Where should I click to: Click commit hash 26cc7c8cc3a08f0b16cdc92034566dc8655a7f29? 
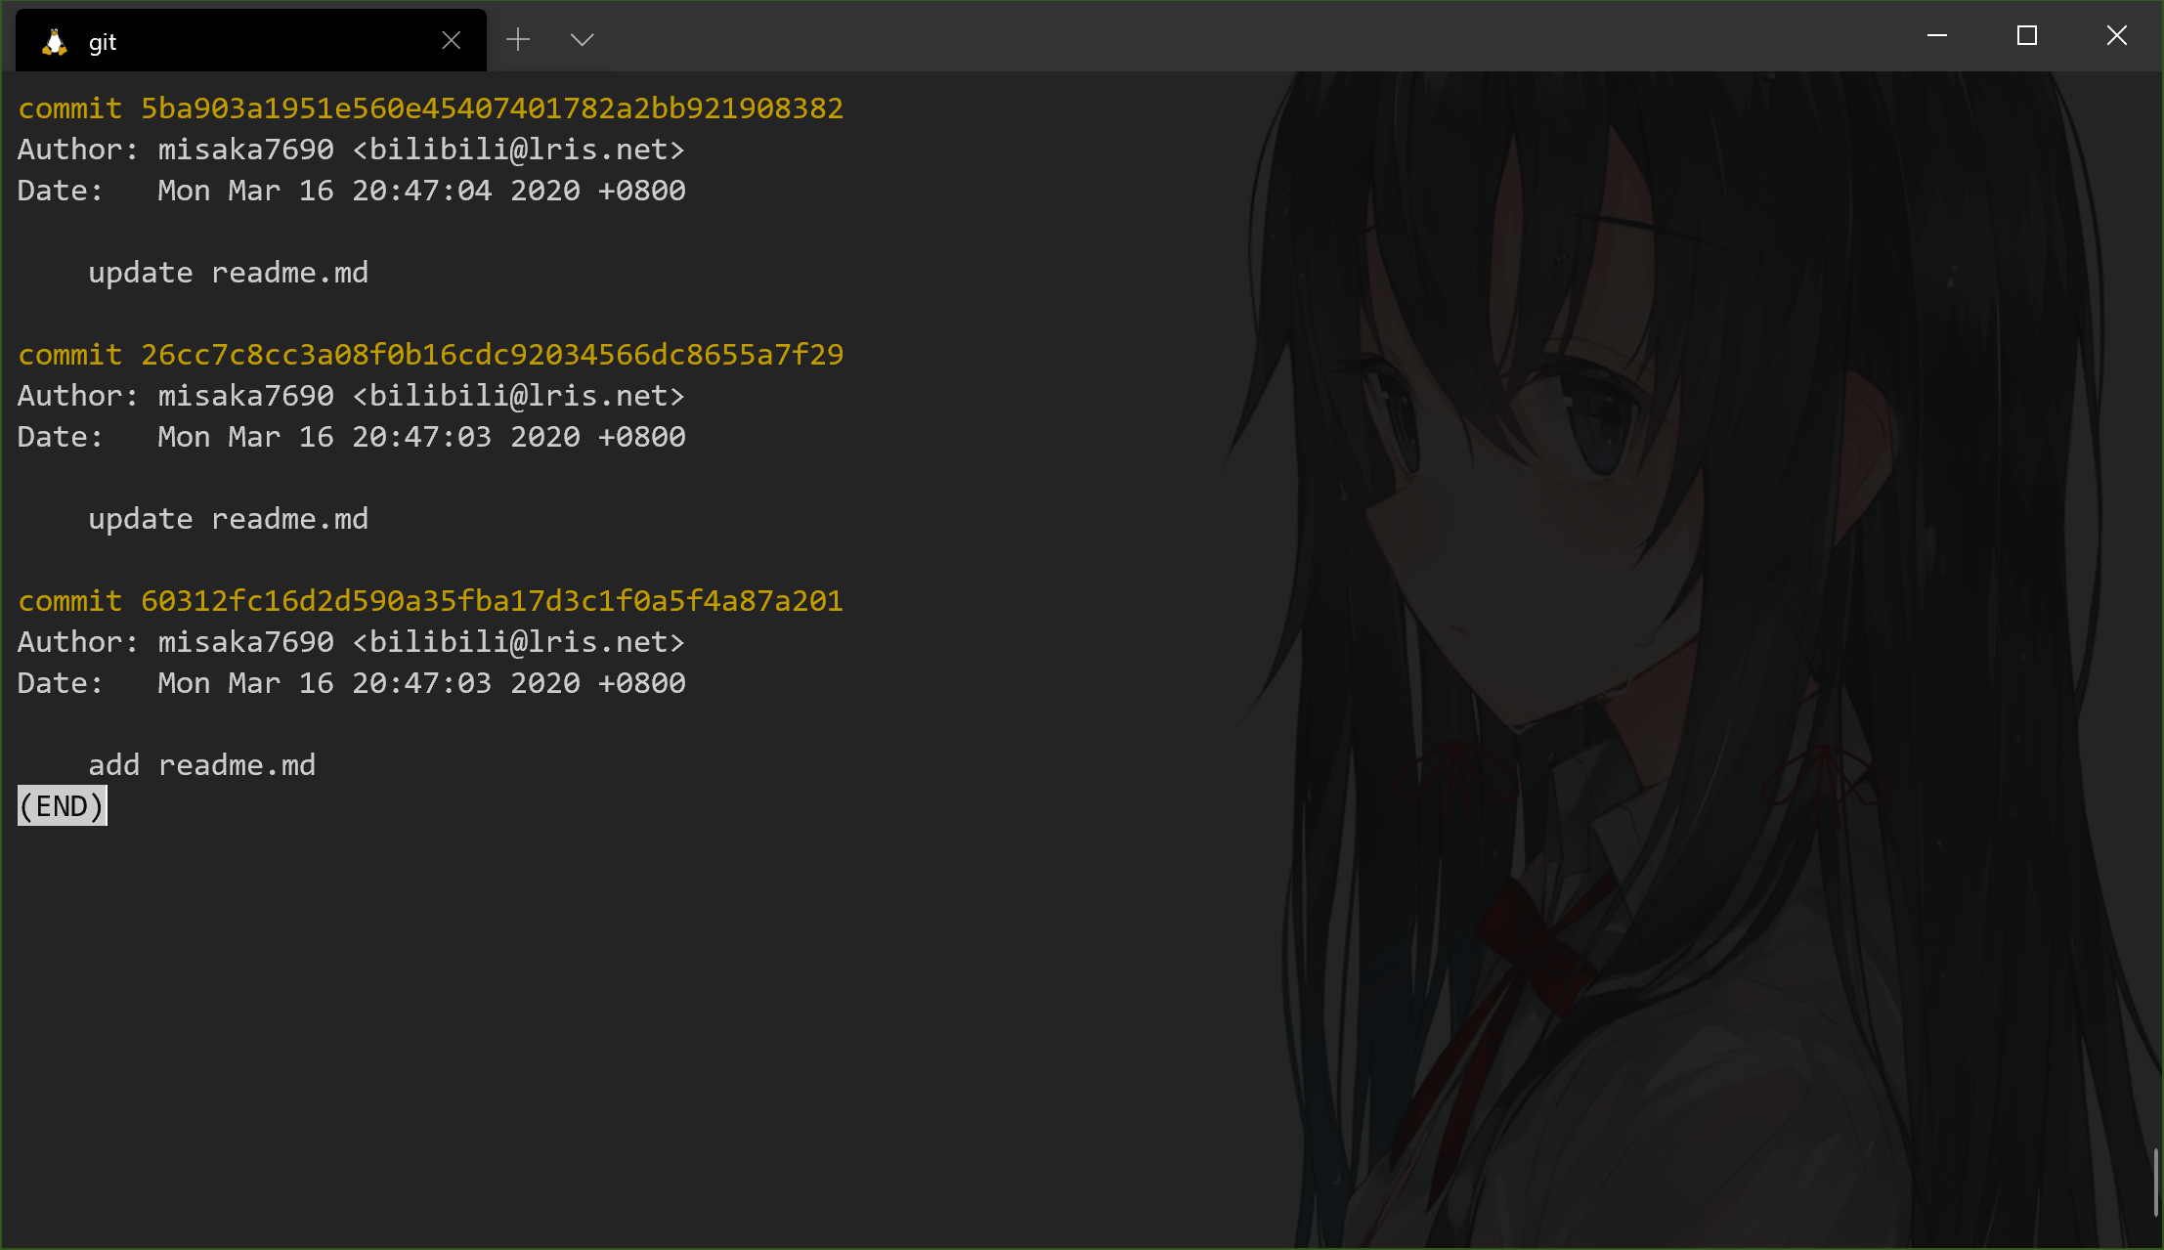pos(492,354)
